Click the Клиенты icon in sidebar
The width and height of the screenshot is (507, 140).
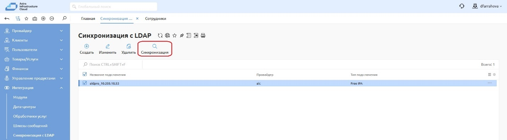(7, 40)
